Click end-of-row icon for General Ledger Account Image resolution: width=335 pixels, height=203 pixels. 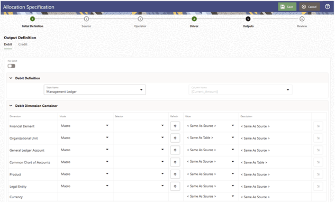pyautogui.click(x=318, y=150)
